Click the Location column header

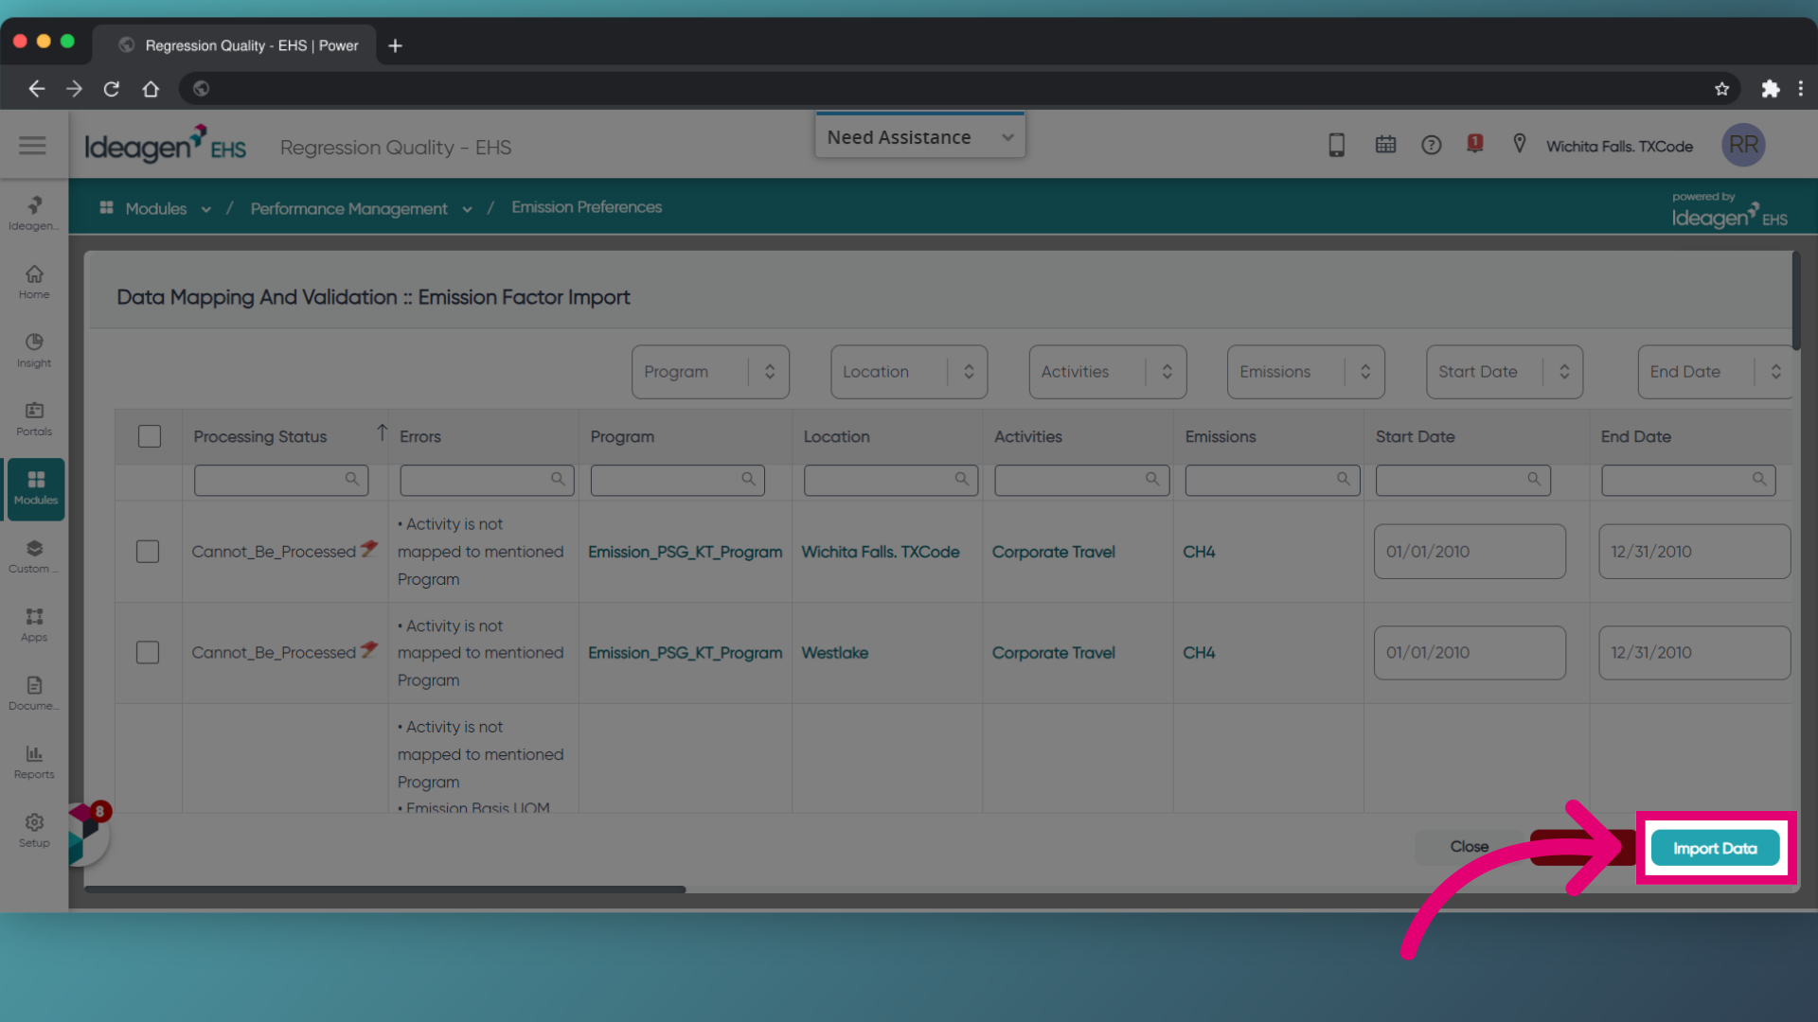click(836, 436)
